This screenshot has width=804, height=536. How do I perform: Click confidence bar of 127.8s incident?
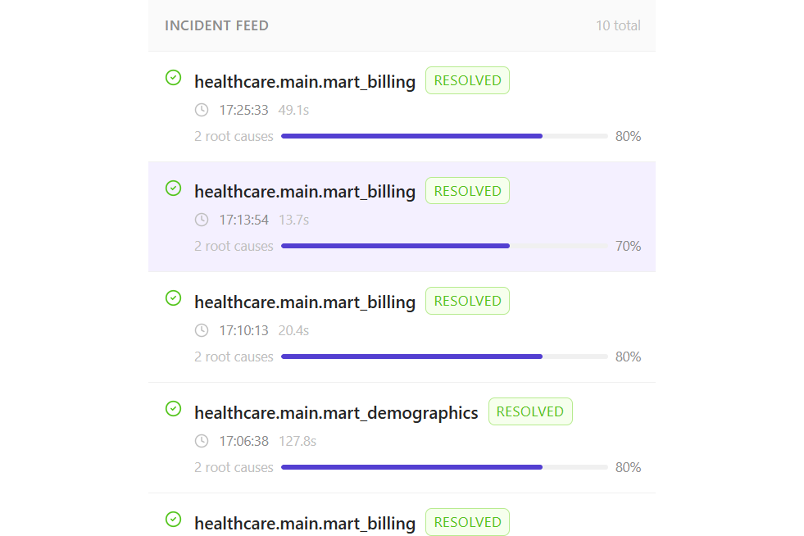pyautogui.click(x=444, y=467)
